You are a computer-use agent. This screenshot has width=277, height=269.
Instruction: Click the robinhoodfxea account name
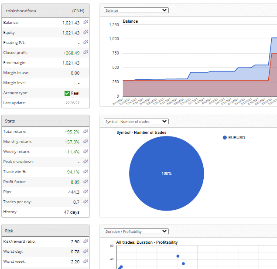tap(21, 10)
